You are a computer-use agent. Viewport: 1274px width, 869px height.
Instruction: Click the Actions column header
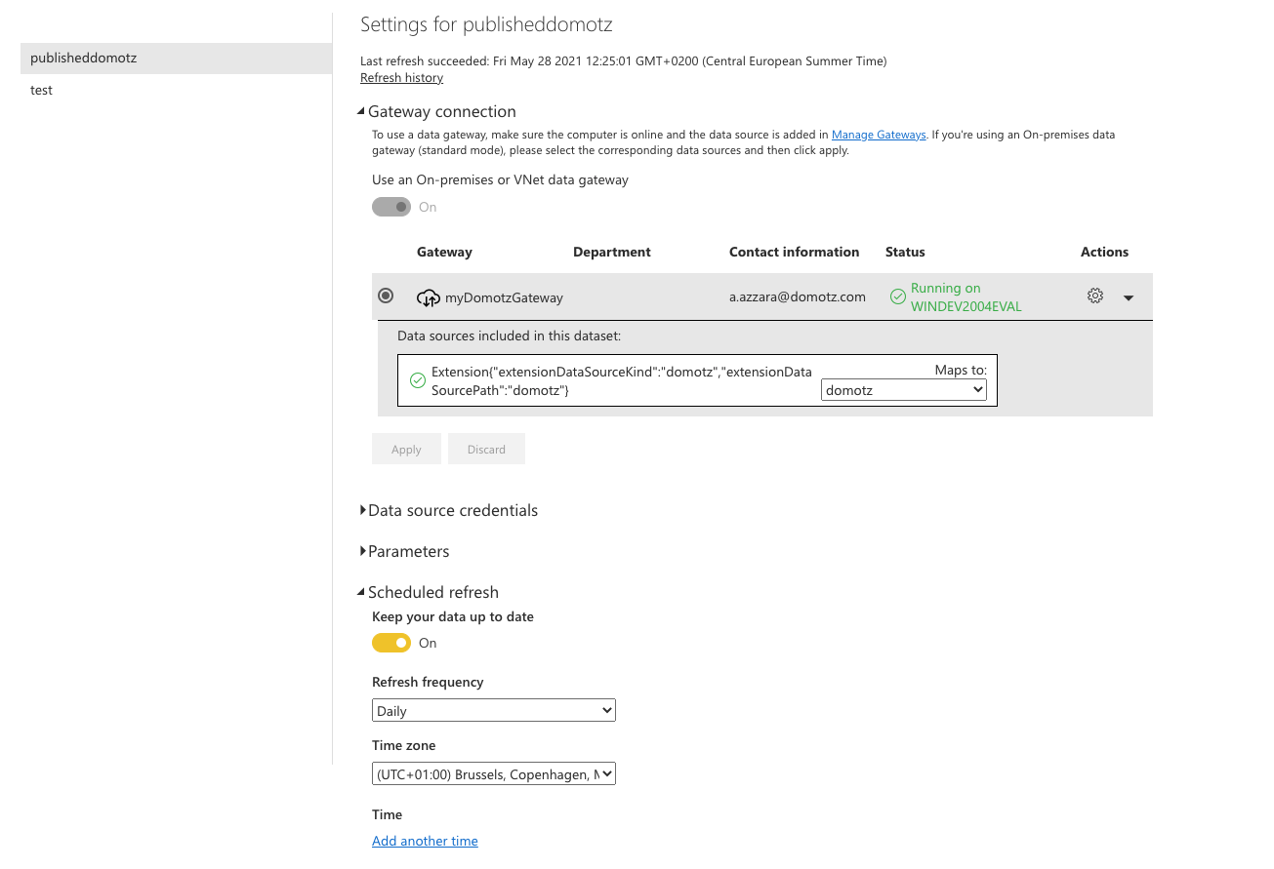[1104, 252]
